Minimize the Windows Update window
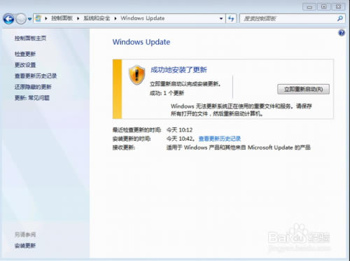This screenshot has height=261, width=350. coord(309,7)
